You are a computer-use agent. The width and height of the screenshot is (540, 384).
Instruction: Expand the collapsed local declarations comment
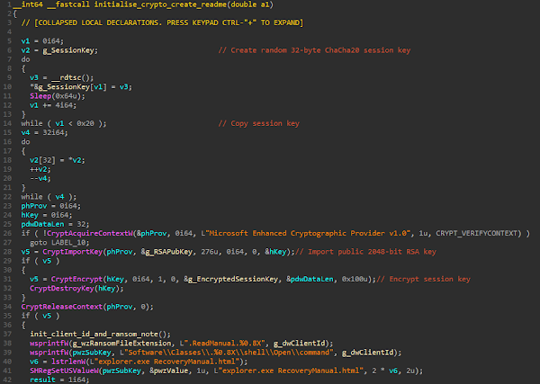[x=162, y=22]
